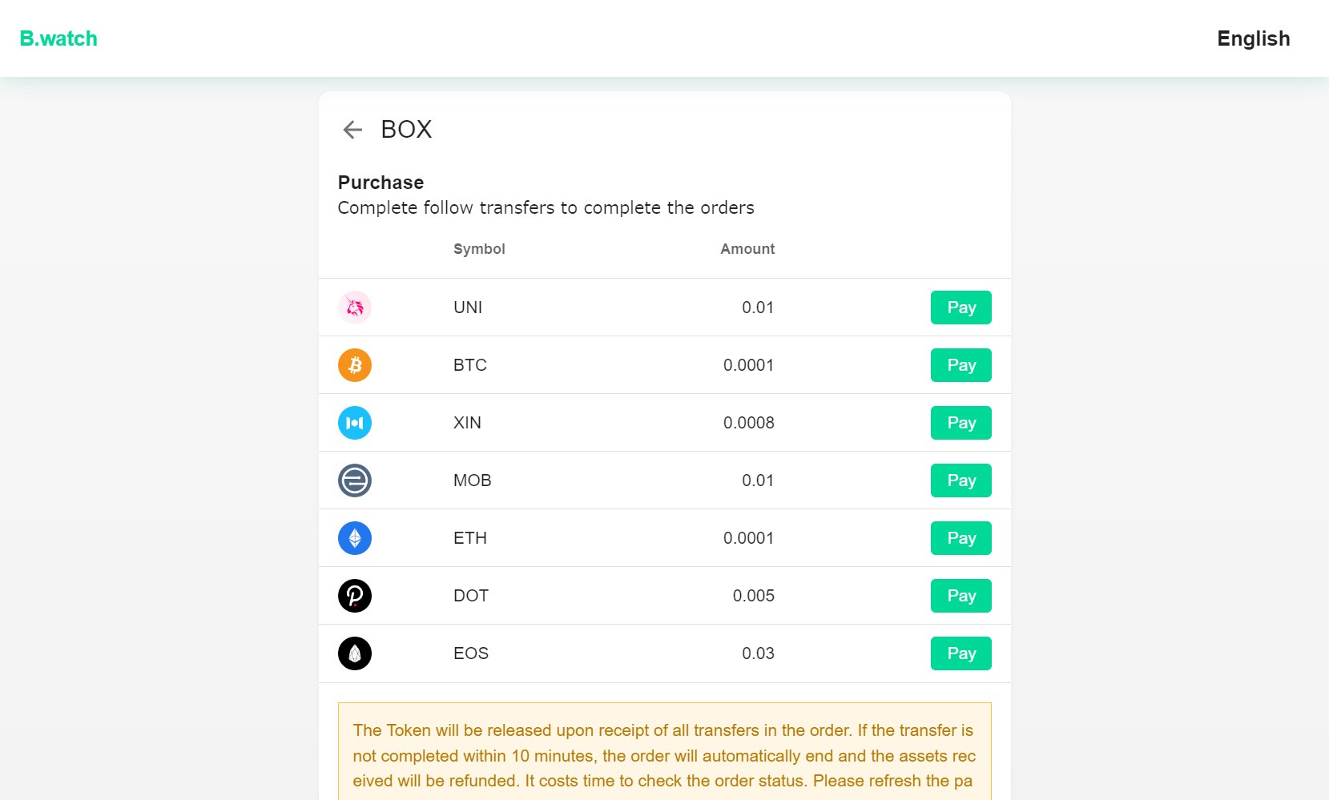Click the UNI unicorn token icon
The width and height of the screenshot is (1329, 800).
[355, 308]
